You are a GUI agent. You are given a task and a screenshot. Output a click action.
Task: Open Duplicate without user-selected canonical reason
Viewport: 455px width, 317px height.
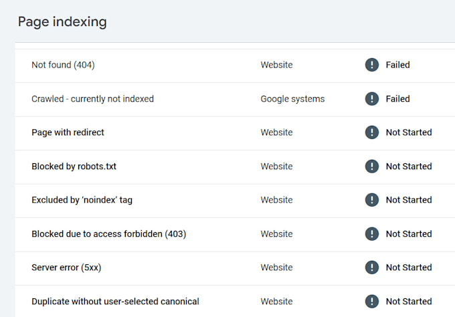[x=115, y=302]
